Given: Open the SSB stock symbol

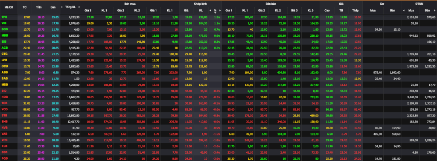Looking at the screenshot, I should pyautogui.click(x=4, y=152).
